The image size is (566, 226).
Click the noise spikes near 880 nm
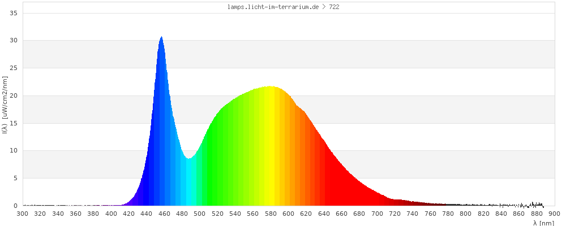click(x=535, y=203)
